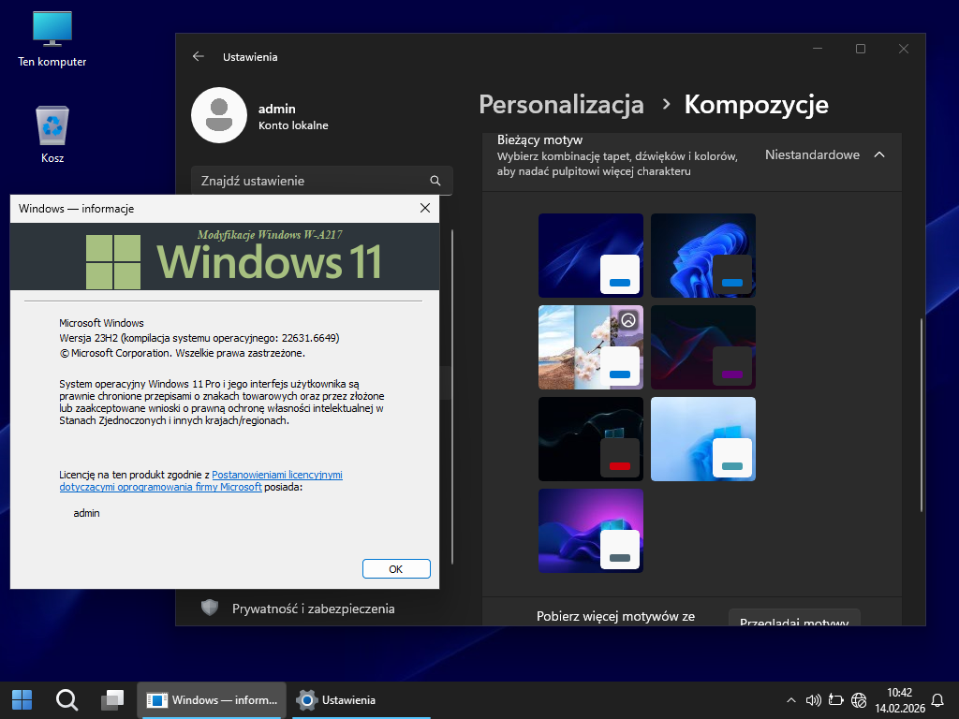This screenshot has width=959, height=719.
Task: Collapse the Bieżący motyw section chevron
Action: tap(878, 154)
